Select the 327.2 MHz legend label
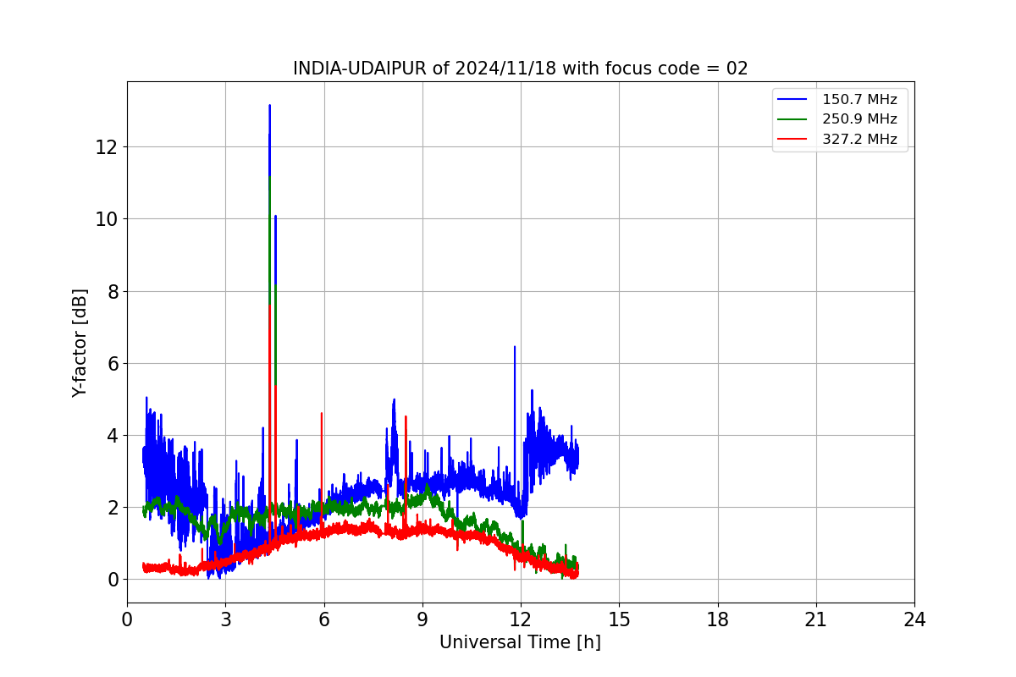The image size is (1016, 677). tap(859, 140)
